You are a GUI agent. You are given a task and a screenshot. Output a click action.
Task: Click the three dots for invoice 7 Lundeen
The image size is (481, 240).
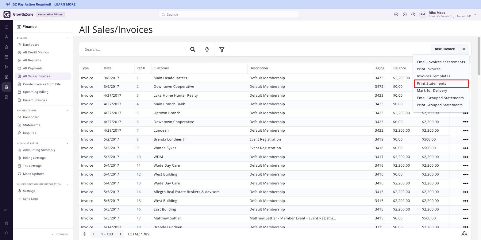465,130
